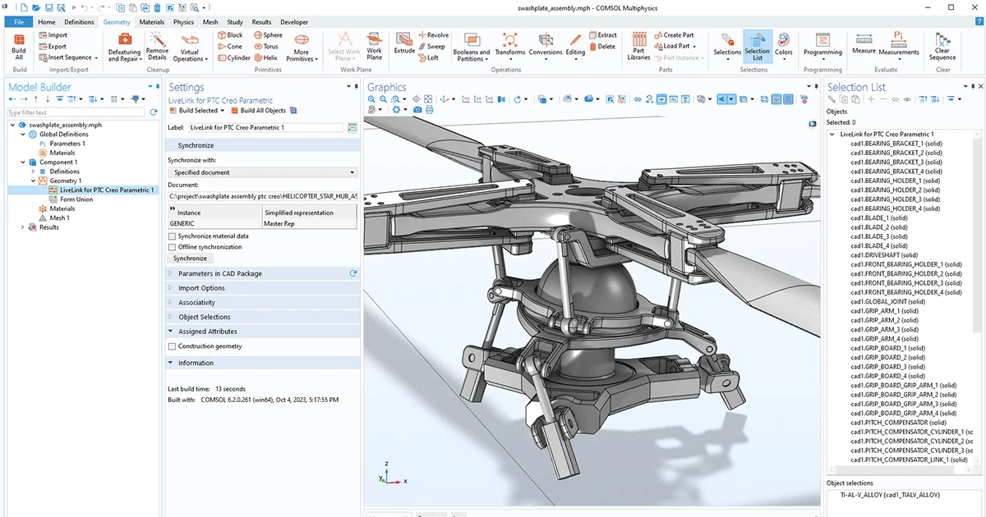Image resolution: width=986 pixels, height=517 pixels.
Task: Activate the Measure tool
Action: pos(863,45)
